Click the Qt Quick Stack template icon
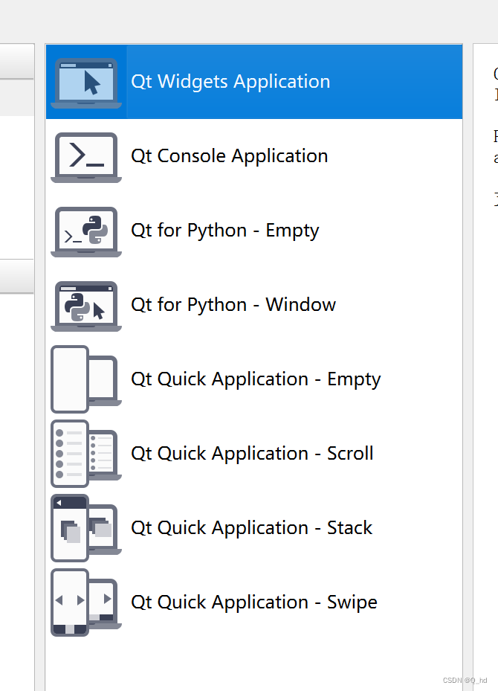The width and height of the screenshot is (498, 691). point(86,528)
